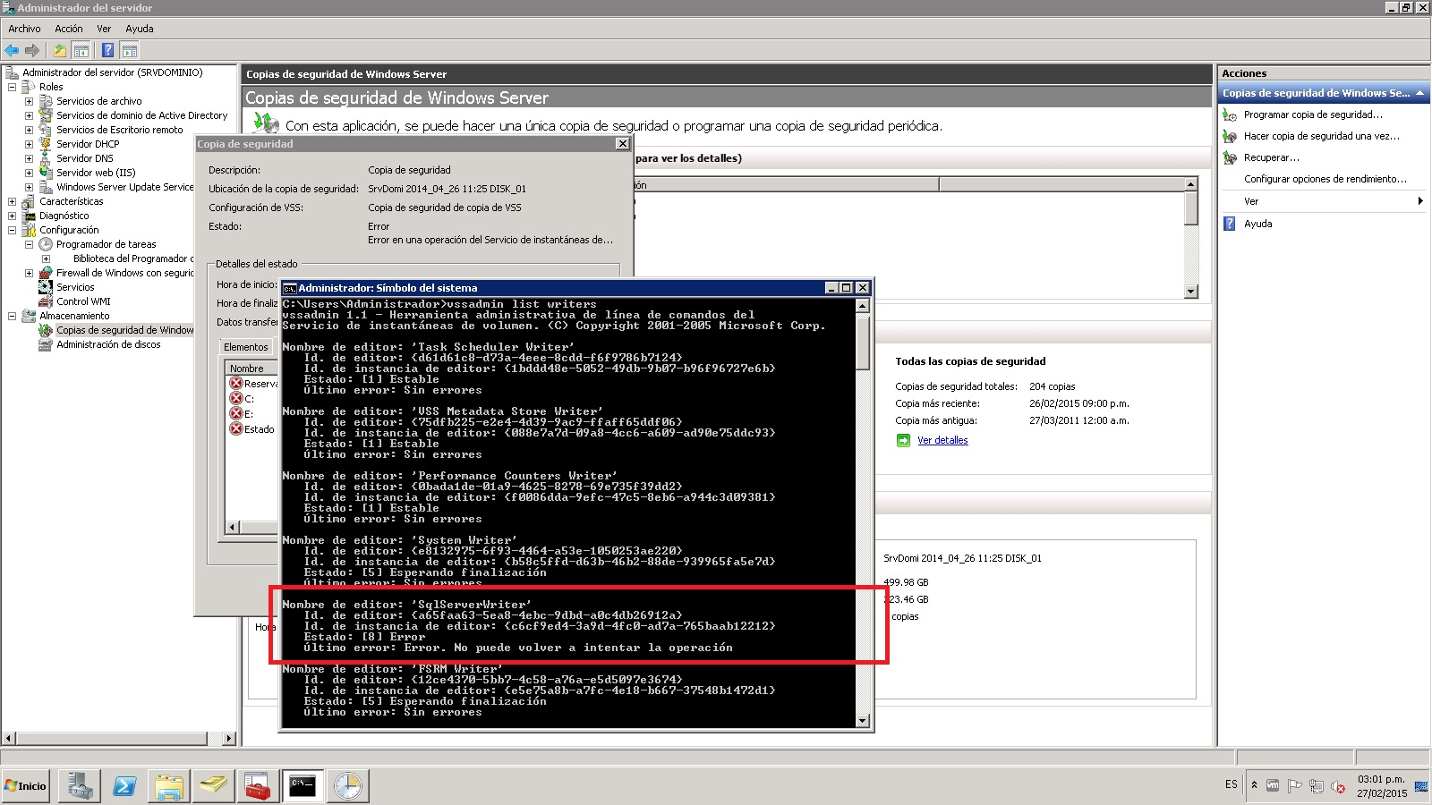
Task: Open Configurar opciones de rendimiento
Action: click(1325, 179)
